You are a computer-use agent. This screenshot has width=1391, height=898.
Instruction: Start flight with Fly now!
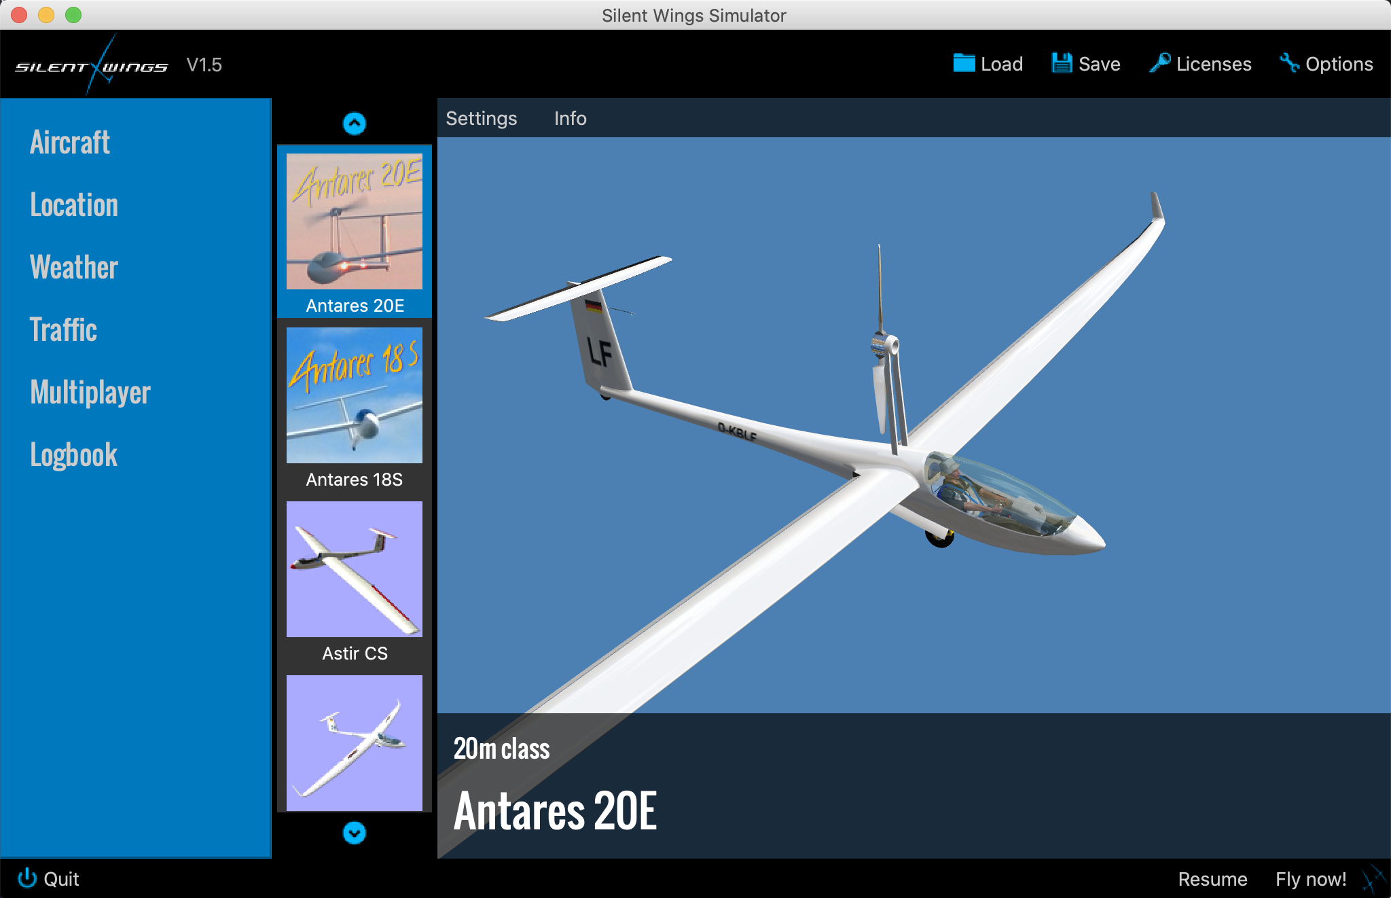[x=1311, y=879]
